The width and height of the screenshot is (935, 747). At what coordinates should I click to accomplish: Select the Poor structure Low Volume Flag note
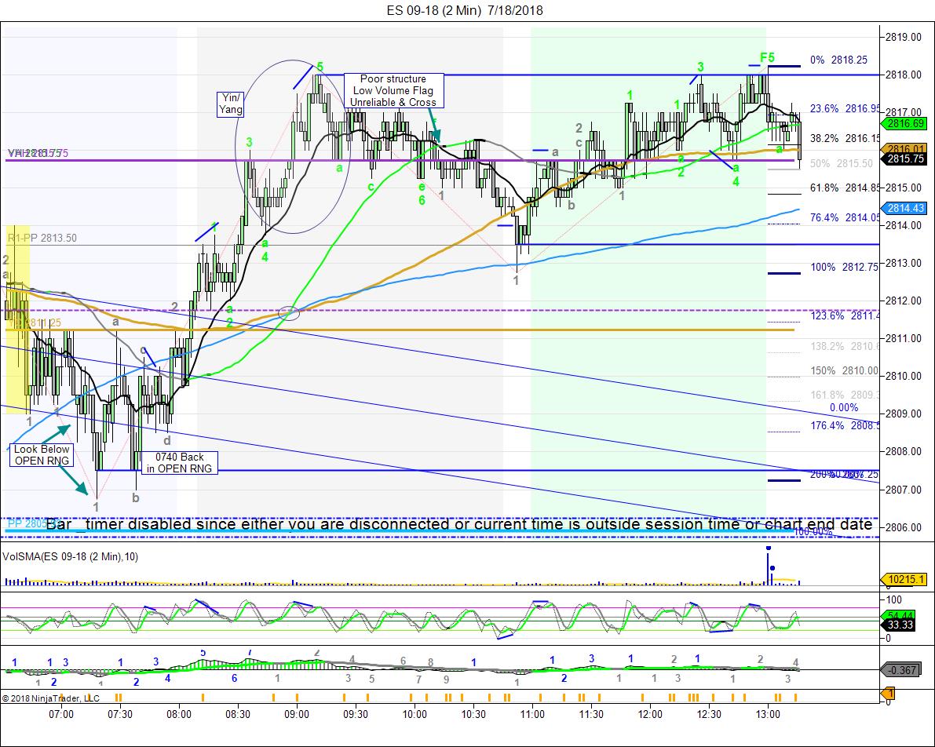393,90
